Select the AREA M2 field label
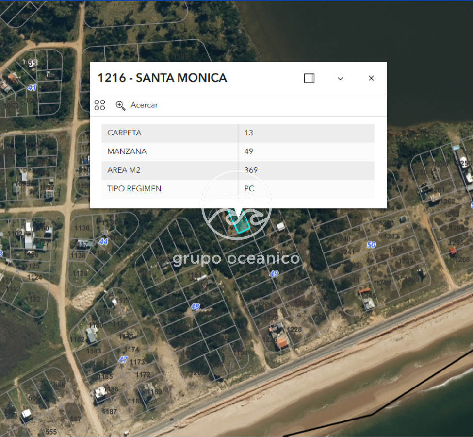Image resolution: width=473 pixels, height=437 pixels. tap(124, 170)
